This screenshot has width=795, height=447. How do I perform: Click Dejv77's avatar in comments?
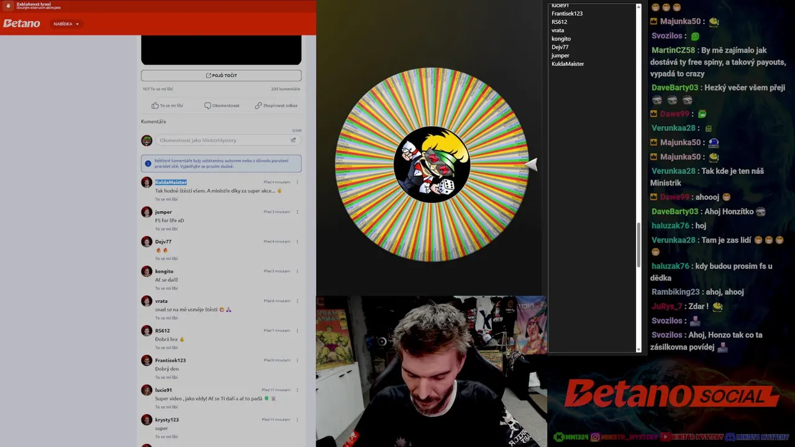147,242
